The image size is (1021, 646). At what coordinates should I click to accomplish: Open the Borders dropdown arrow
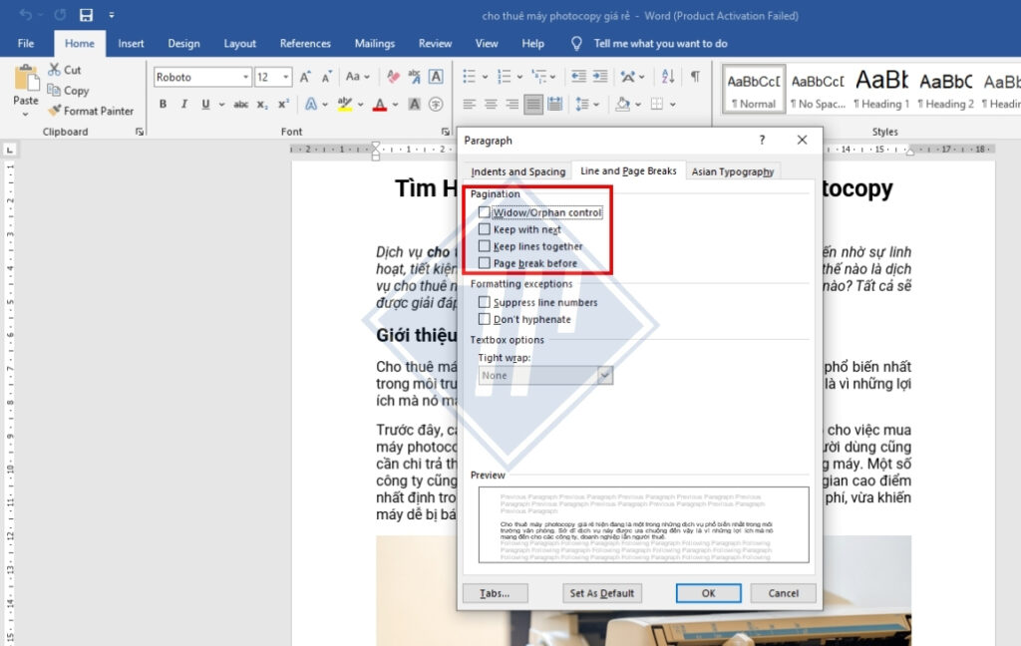[673, 105]
